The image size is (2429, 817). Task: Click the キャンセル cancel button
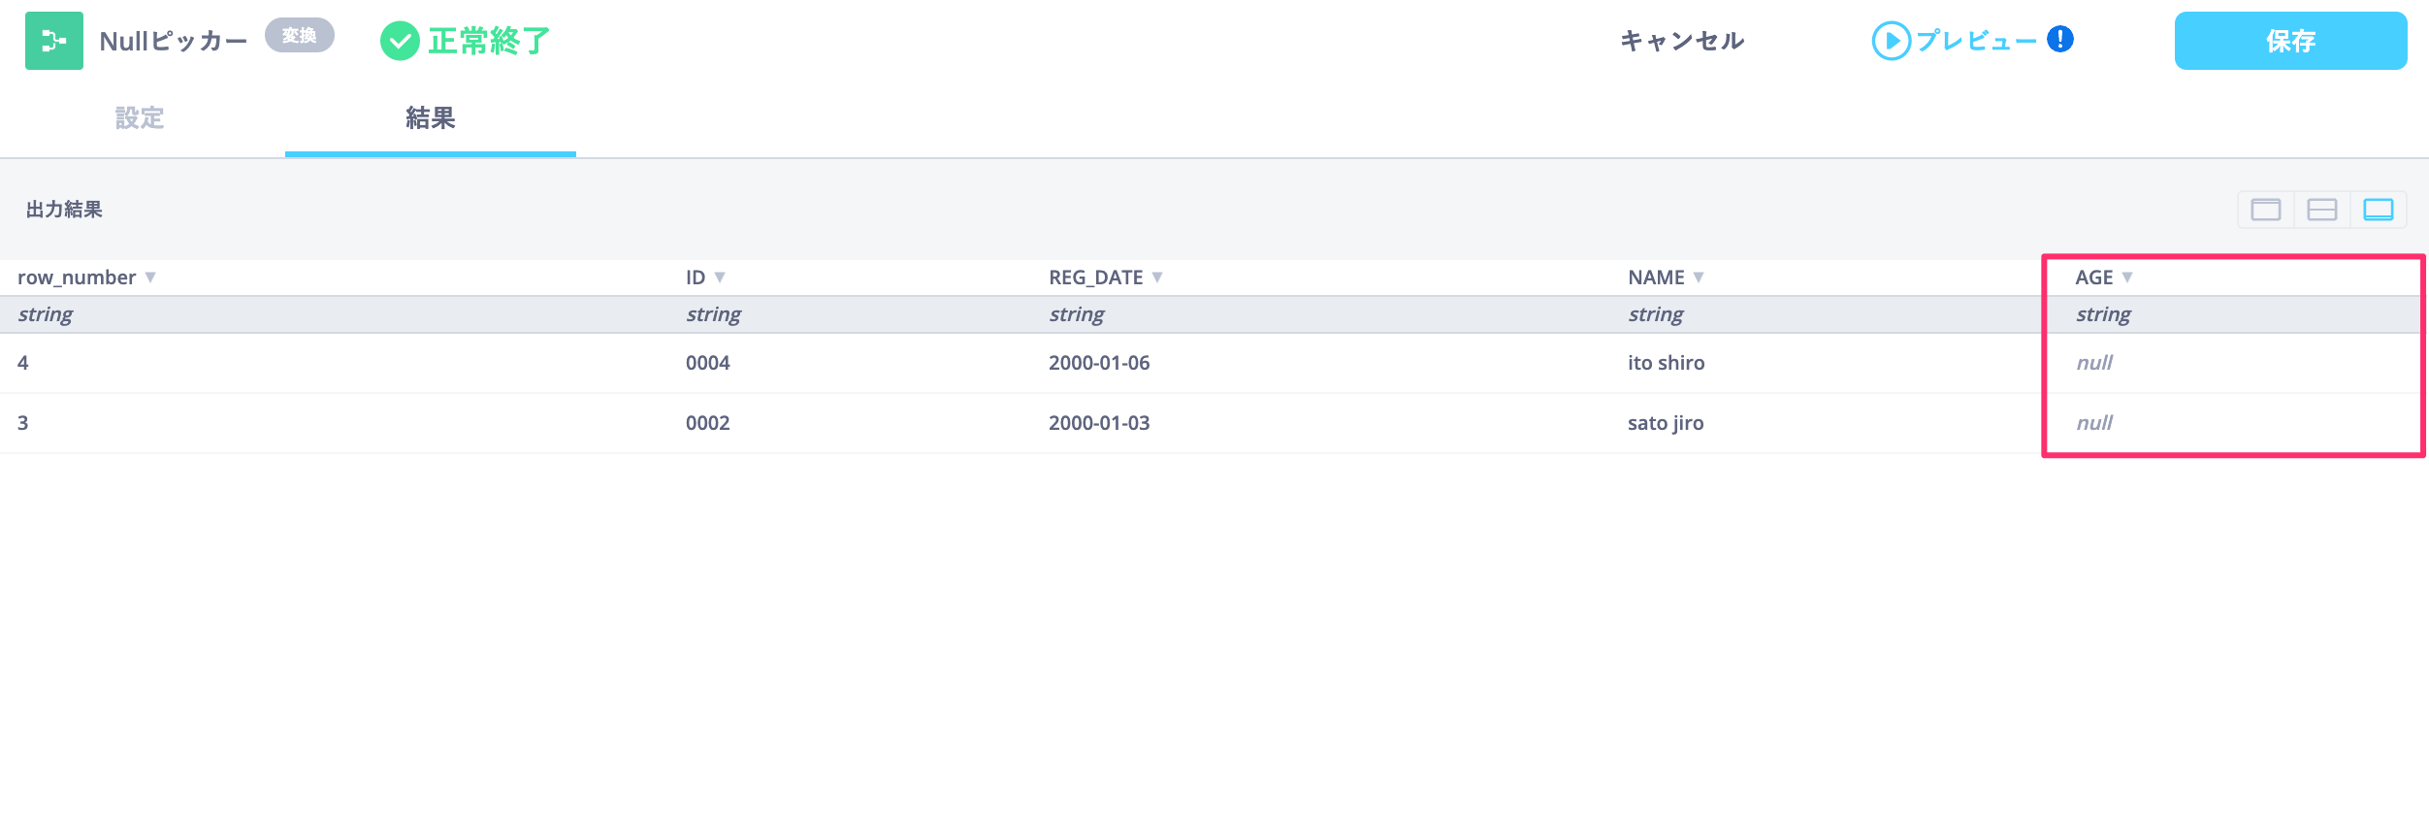[x=1682, y=41]
